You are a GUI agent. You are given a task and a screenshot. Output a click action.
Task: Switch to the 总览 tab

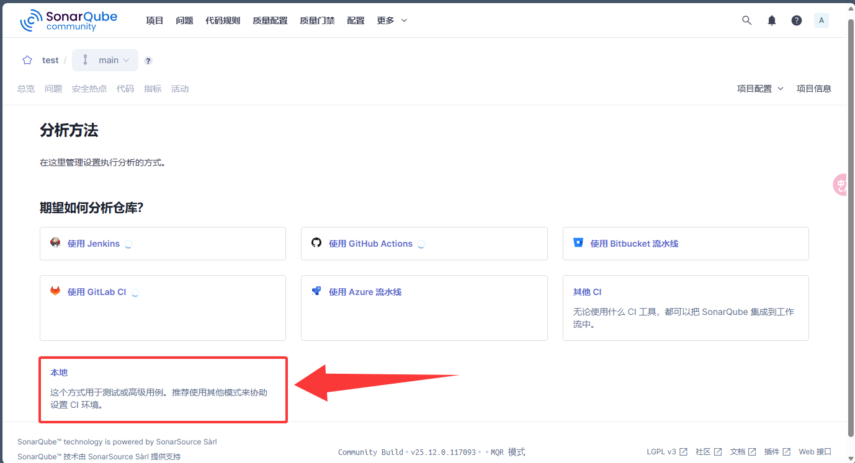tap(26, 89)
